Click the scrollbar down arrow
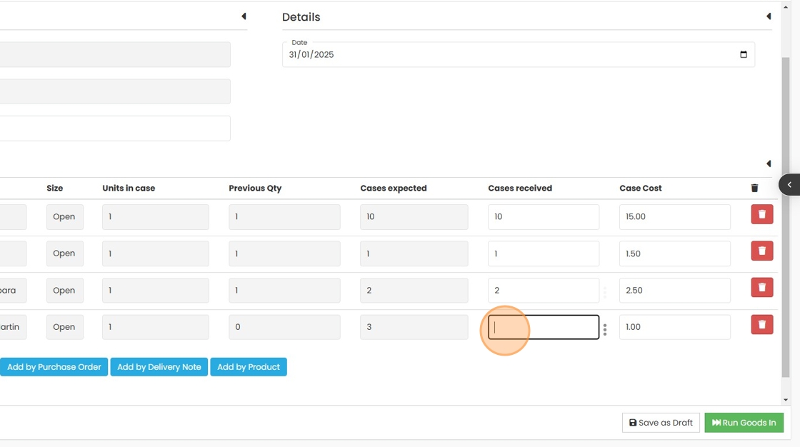The width and height of the screenshot is (800, 447). point(786,400)
